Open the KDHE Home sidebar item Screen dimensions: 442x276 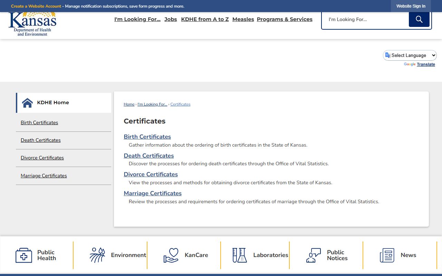[x=64, y=103]
